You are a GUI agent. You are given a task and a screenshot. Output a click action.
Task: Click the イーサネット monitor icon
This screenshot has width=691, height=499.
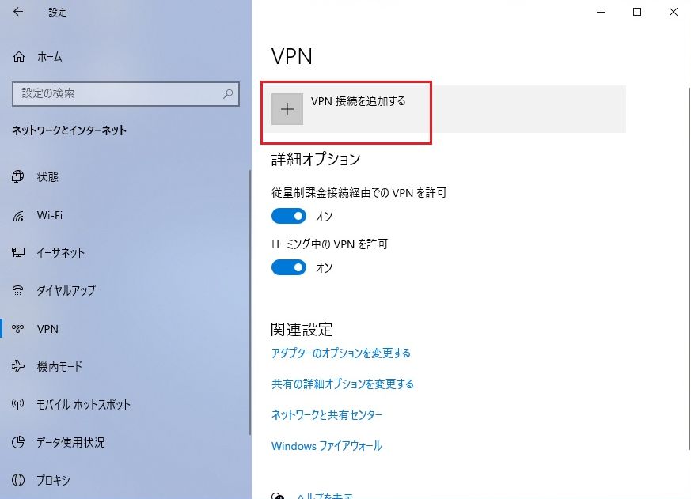point(18,252)
